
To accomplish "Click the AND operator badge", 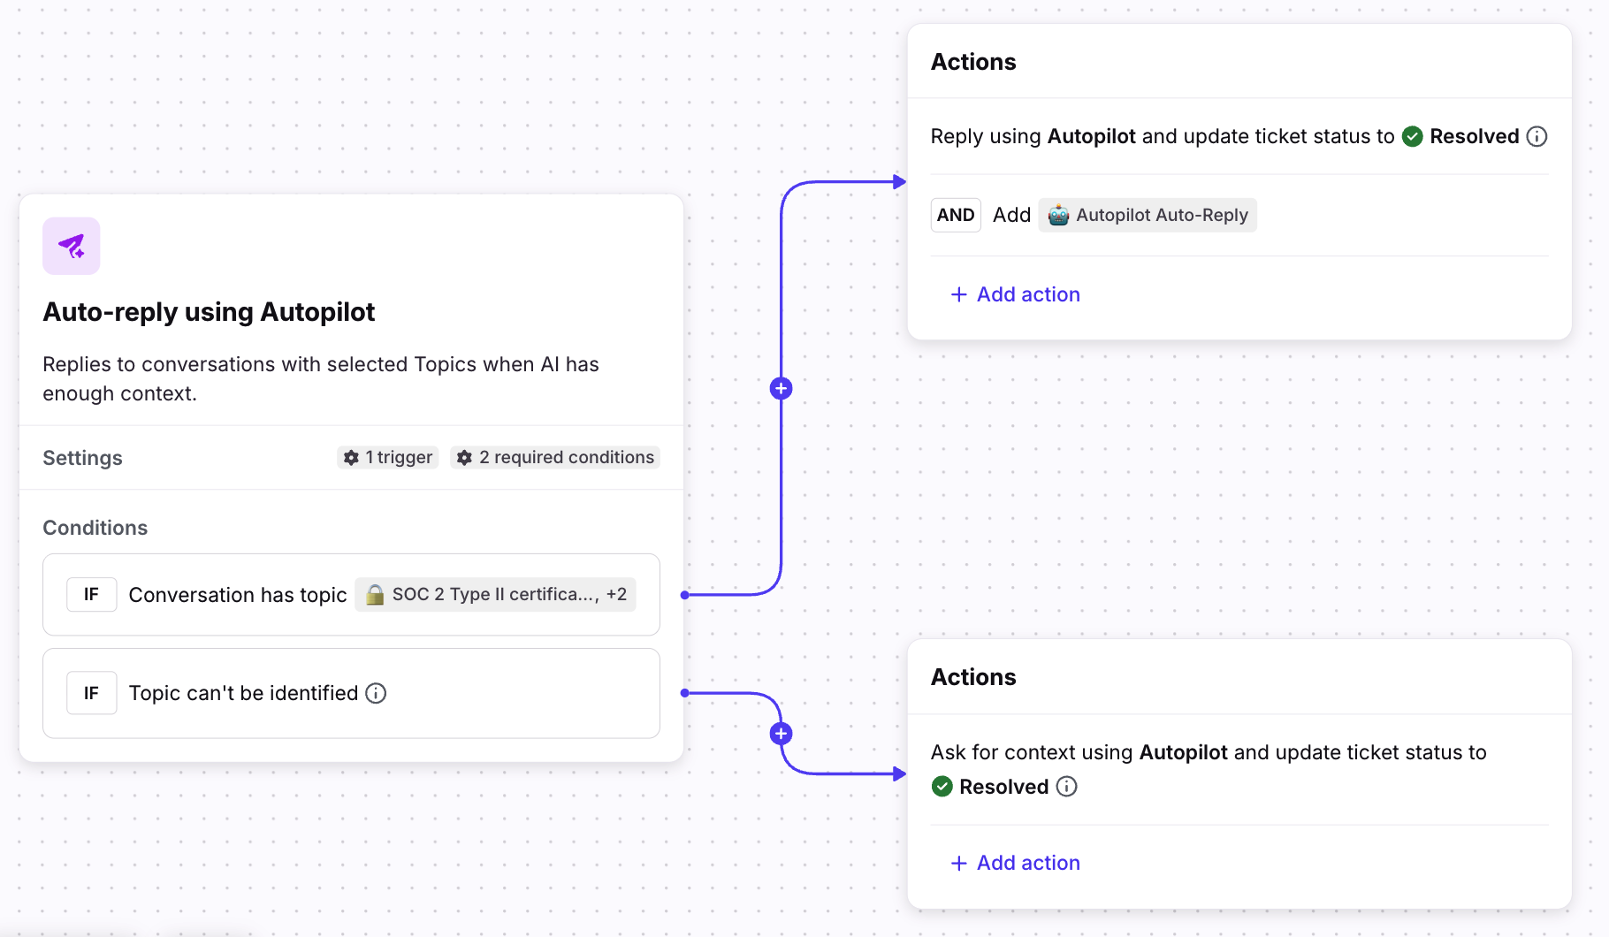I will pyautogui.click(x=956, y=215).
